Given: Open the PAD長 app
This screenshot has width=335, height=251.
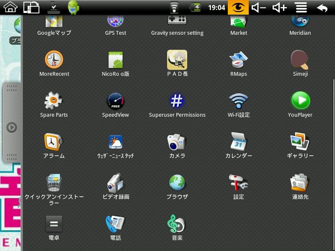Looking at the screenshot, I should (177, 64).
